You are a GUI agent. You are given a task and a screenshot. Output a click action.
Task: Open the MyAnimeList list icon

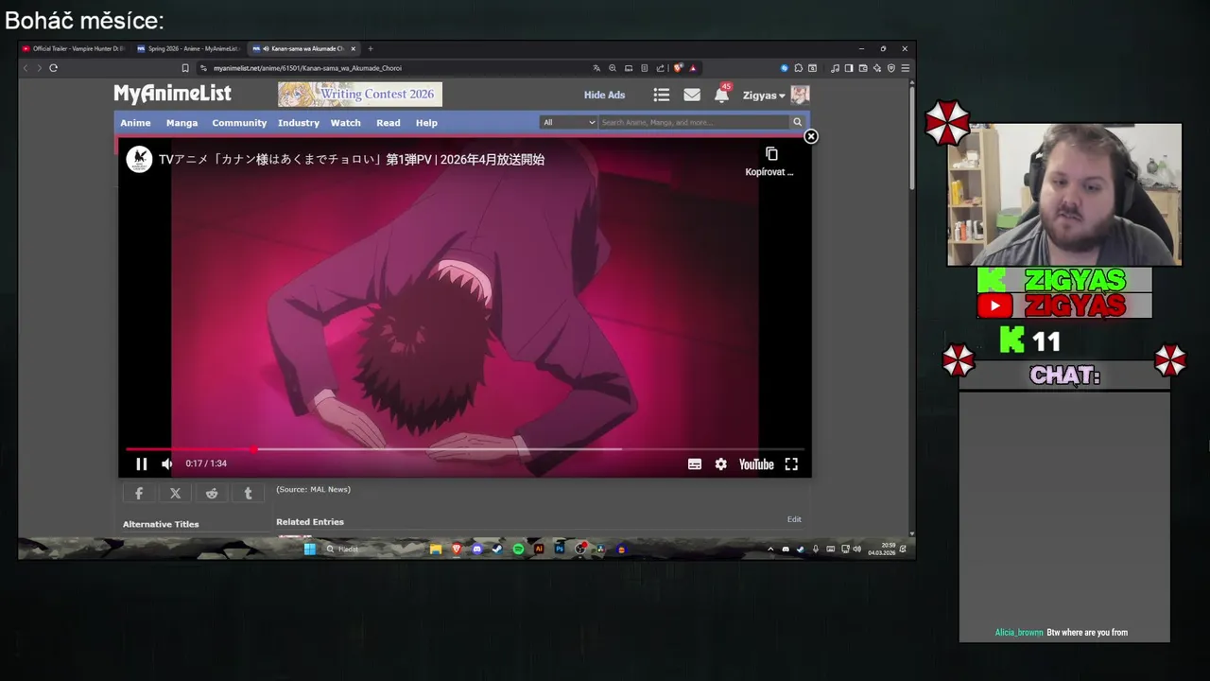pos(662,95)
